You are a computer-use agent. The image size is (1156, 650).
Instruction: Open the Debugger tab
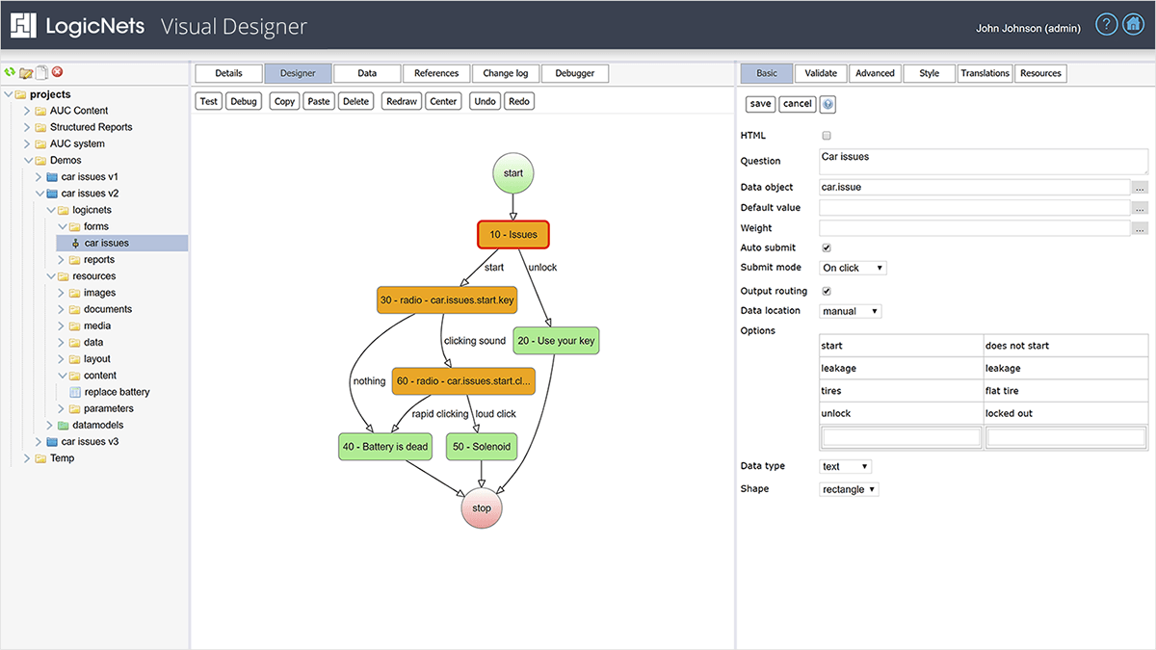575,73
